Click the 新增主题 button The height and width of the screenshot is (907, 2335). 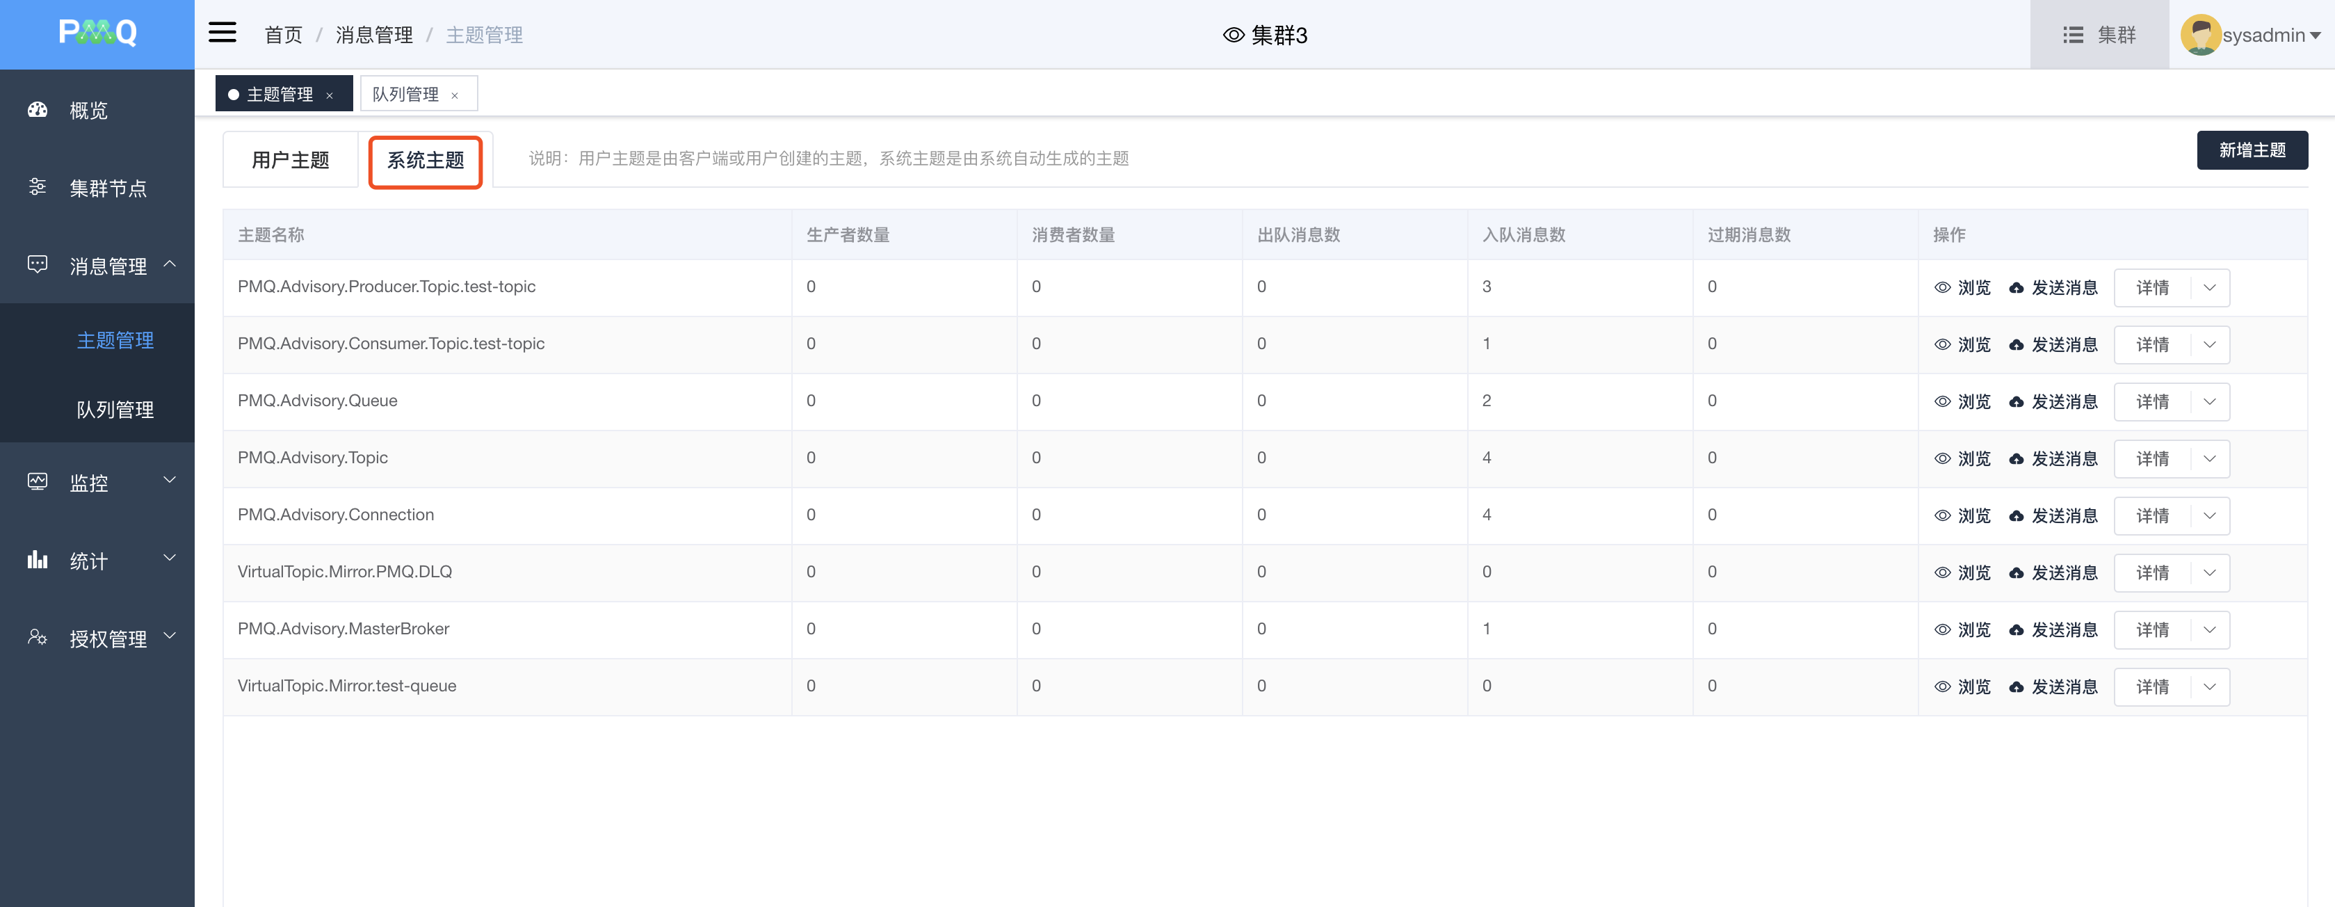[2251, 150]
